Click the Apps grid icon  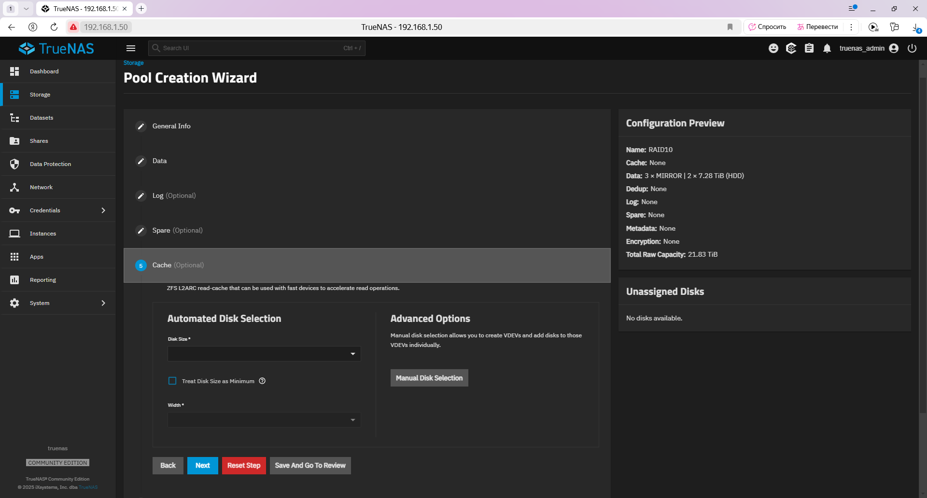tap(14, 257)
